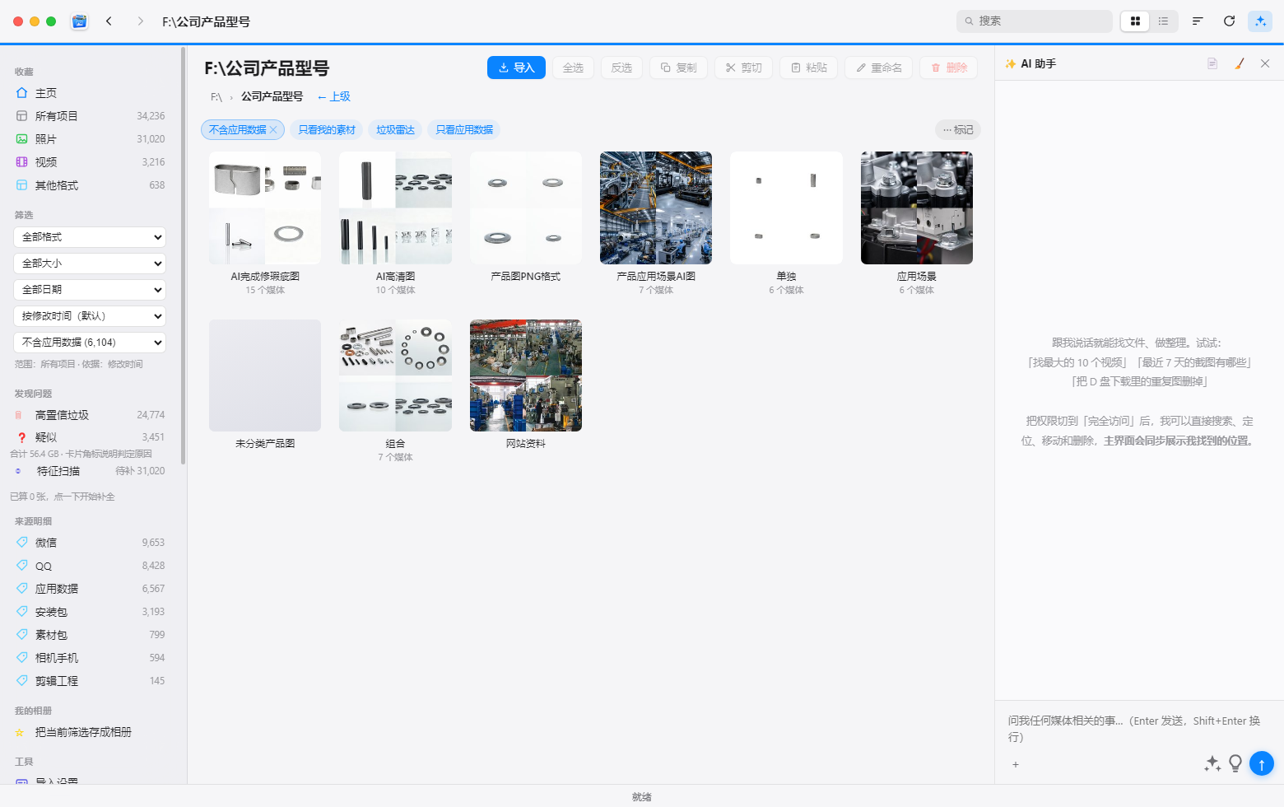Open AI高清图 folder thumbnail

[x=395, y=208]
